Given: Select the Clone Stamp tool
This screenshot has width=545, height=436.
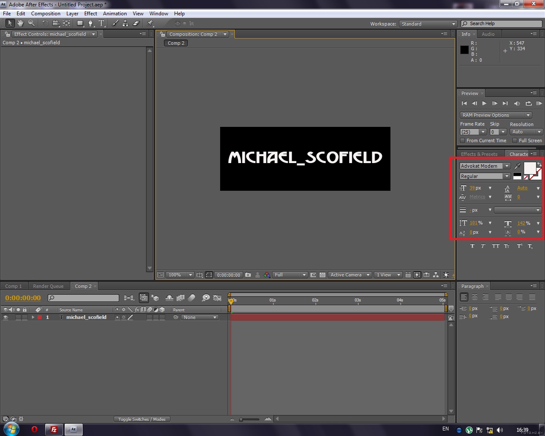Looking at the screenshot, I should tap(126, 23).
